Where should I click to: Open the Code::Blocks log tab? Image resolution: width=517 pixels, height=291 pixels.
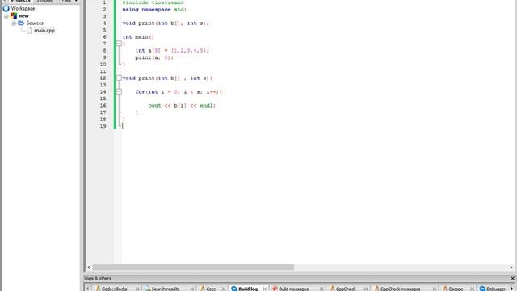(x=115, y=289)
